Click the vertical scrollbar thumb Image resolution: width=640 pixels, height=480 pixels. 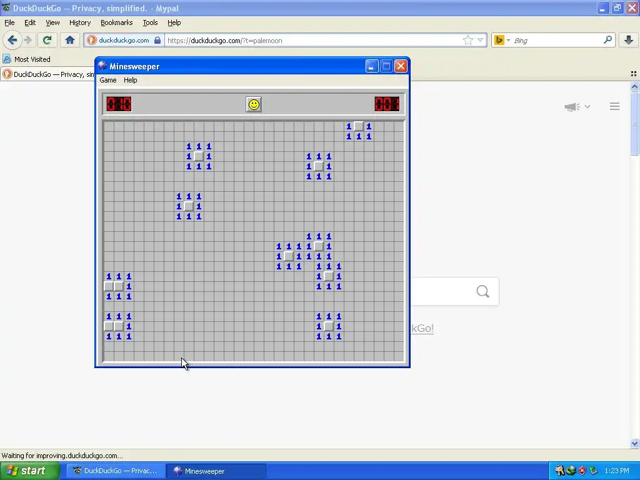point(634,123)
